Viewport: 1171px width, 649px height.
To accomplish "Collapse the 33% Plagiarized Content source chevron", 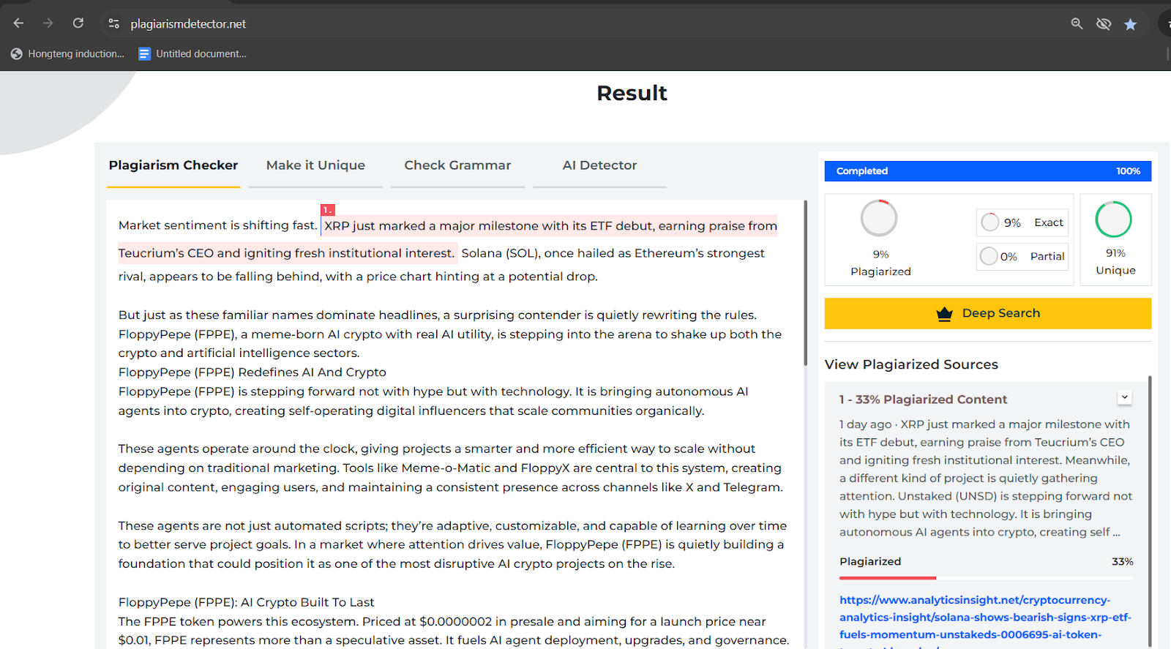I will pos(1125,397).
